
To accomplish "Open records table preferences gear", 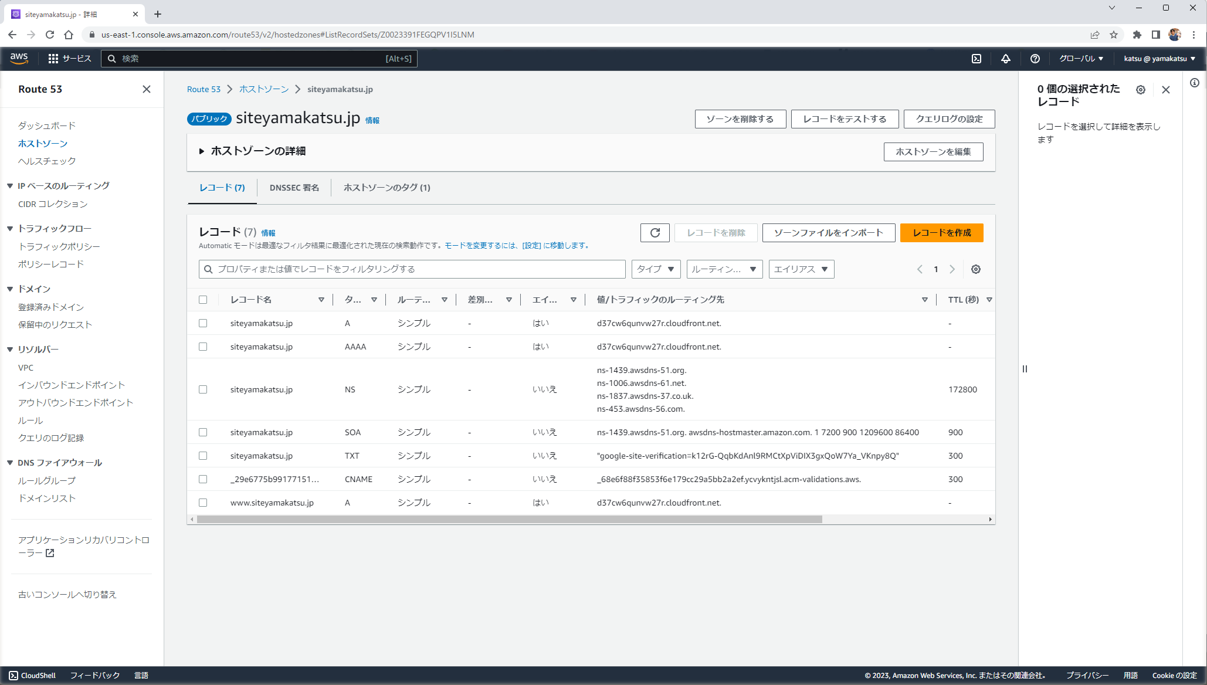I will point(976,269).
